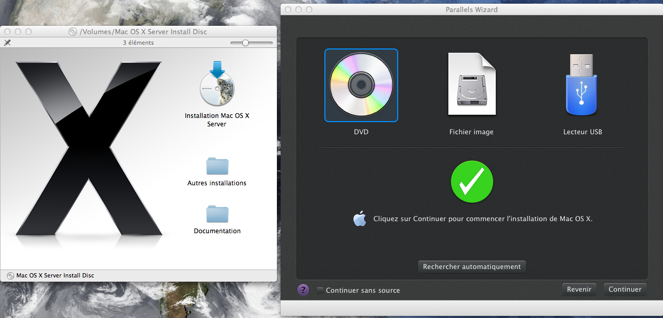Image resolution: width=663 pixels, height=318 pixels.
Task: Enable the Continuer sans source checkbox
Action: [320, 290]
